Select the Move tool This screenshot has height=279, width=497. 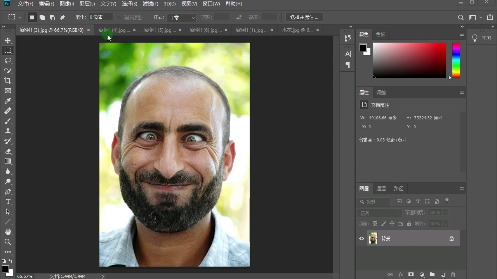8,41
